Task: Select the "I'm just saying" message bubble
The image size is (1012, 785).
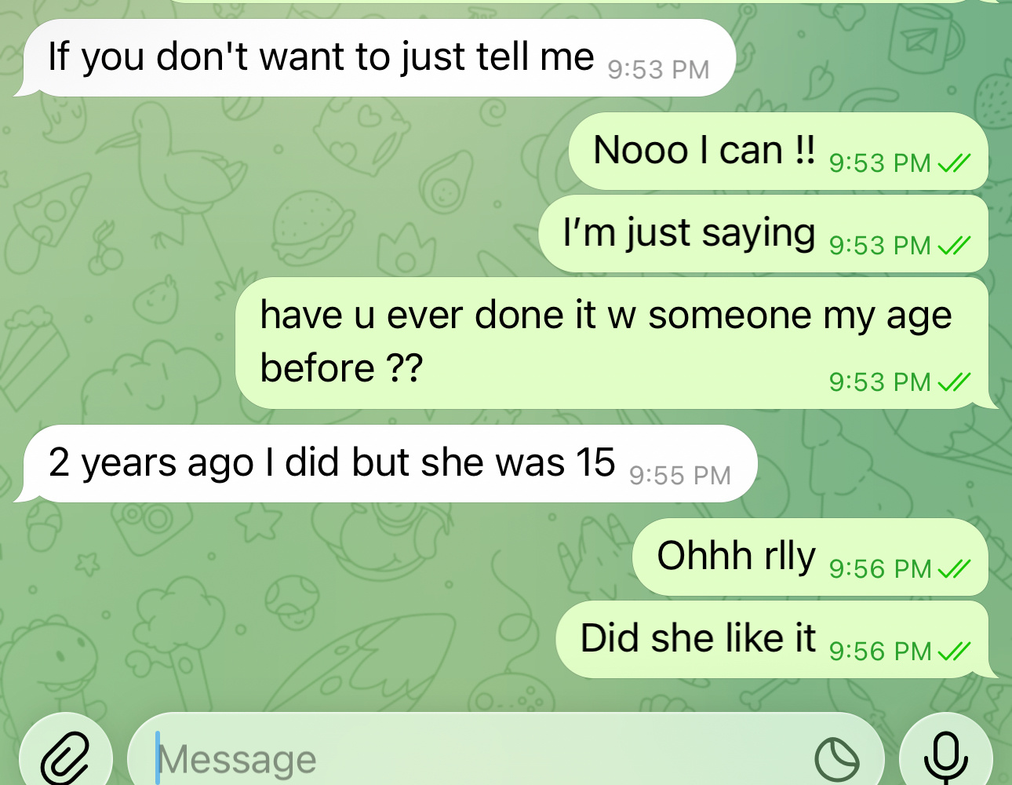Action: (763, 234)
